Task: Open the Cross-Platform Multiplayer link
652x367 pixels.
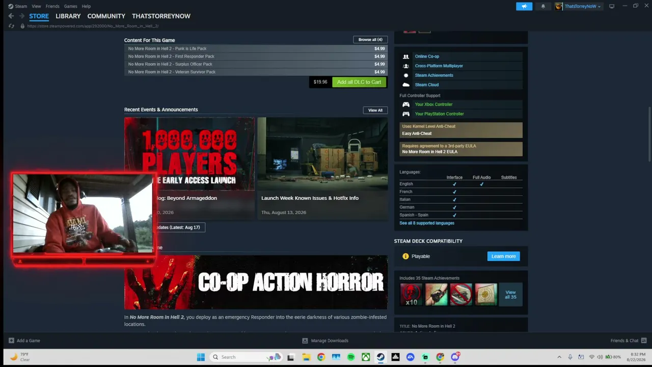Action: (x=439, y=66)
